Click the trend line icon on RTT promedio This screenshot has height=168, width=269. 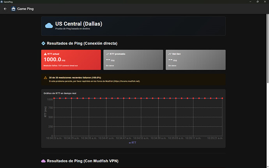coord(108,54)
